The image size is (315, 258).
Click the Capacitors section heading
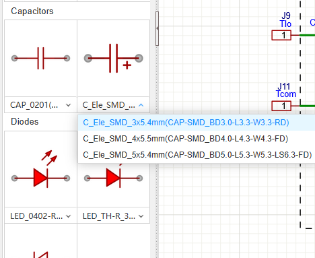(x=32, y=11)
